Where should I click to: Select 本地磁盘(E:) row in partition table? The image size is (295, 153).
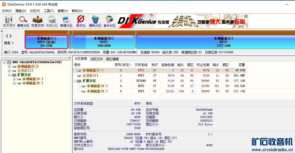point(160,91)
